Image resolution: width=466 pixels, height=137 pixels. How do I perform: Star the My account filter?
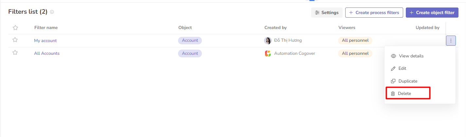(15, 40)
